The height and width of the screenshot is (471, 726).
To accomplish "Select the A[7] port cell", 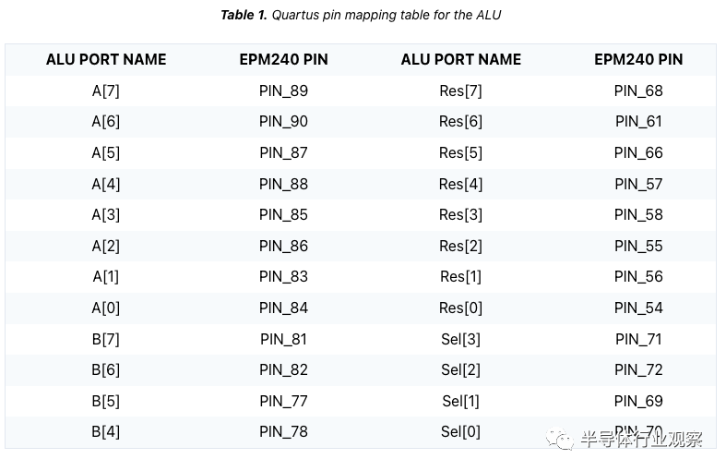I will point(106,91).
